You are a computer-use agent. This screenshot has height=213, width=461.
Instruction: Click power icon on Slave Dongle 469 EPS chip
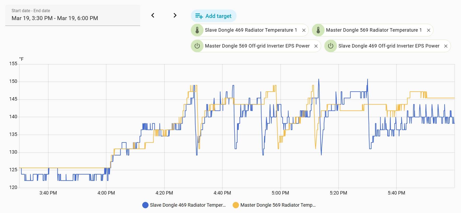331,46
